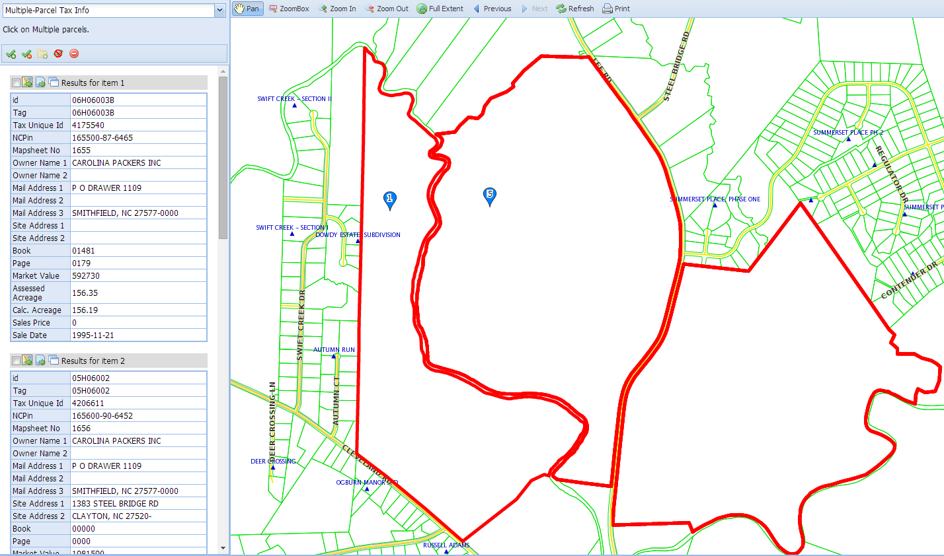Print the current map
The width and height of the screenshot is (944, 556).
[x=615, y=9]
